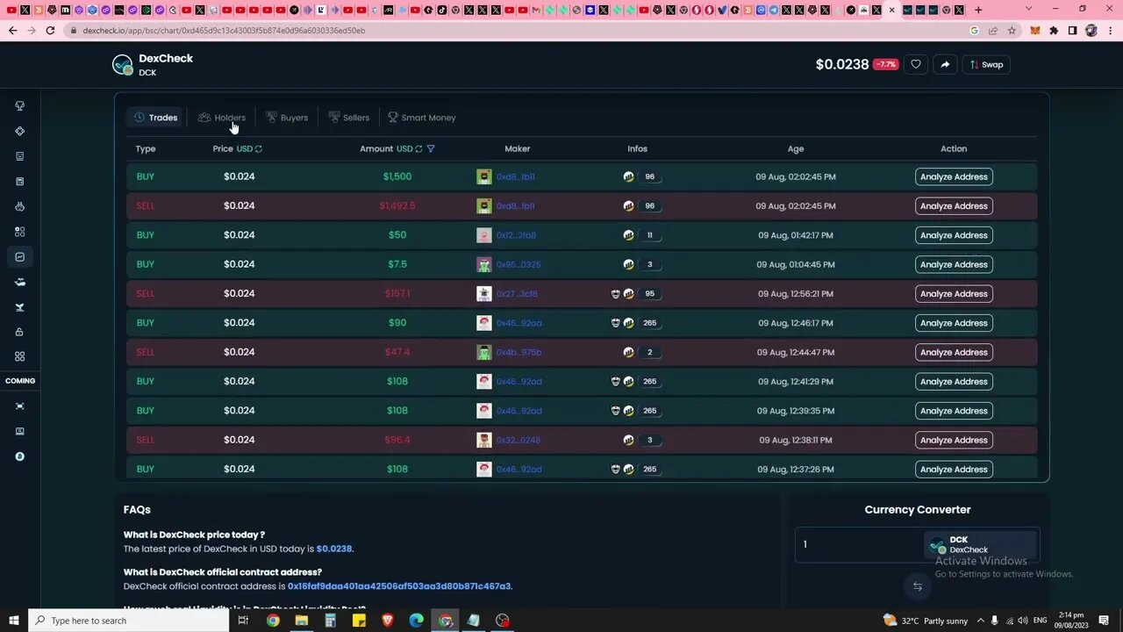
Task: Click age 09 Aug, 01:42:17 PM
Action: (795, 235)
